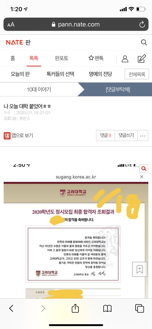This screenshot has width=152, height=329.
Task: Switch to the 판포토 tab
Action: 61,58
